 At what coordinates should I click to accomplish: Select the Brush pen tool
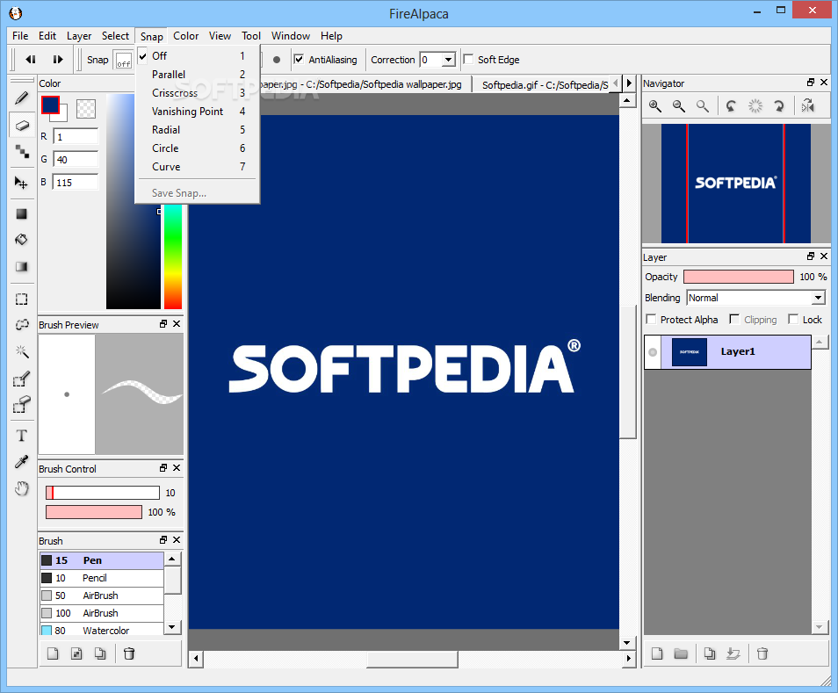tap(21, 98)
